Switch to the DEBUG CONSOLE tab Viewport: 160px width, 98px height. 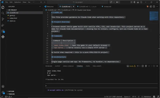(x=68, y=66)
